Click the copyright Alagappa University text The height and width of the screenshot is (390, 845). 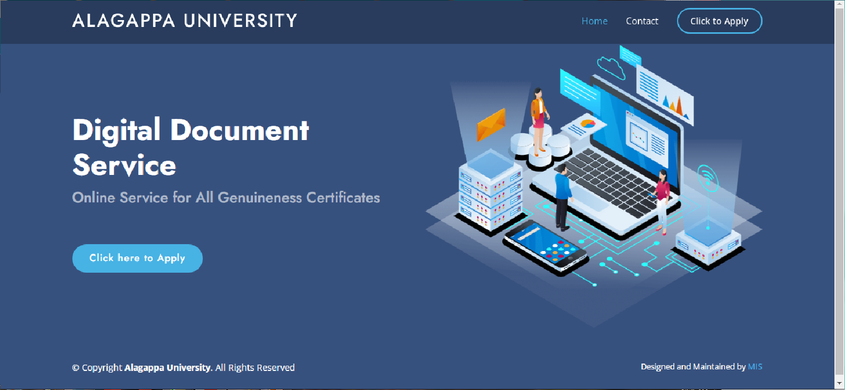pyautogui.click(x=167, y=368)
